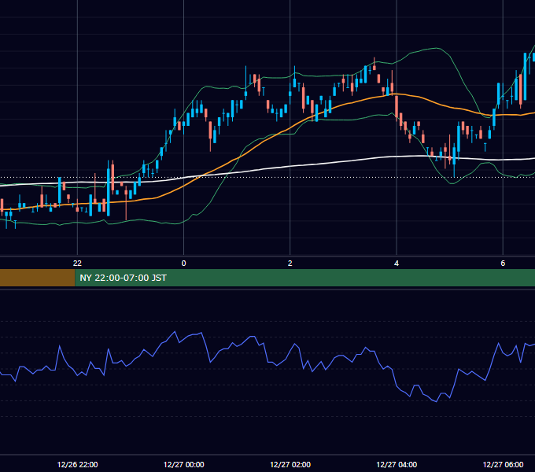Viewport: 535px width, 472px height.
Task: Select the 6 hour tick label
Action: (x=503, y=263)
